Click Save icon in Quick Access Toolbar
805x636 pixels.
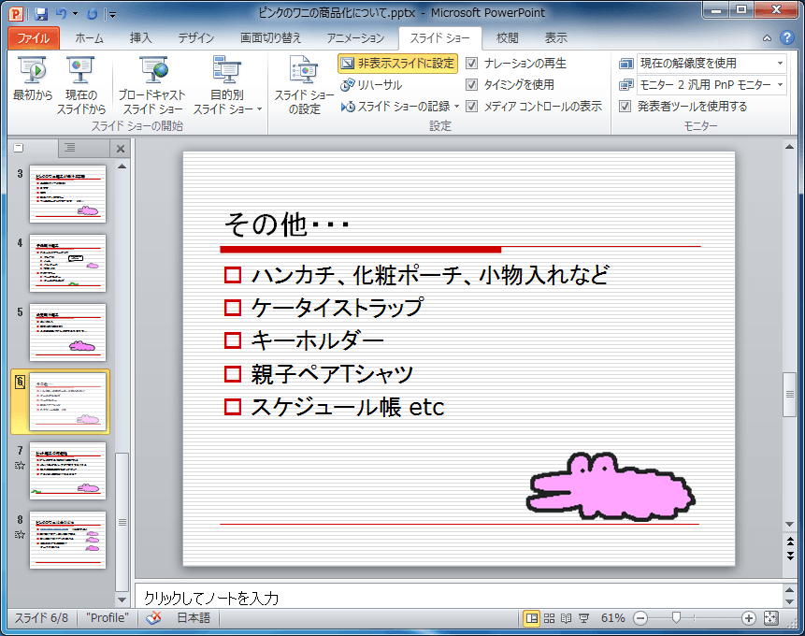click(41, 13)
